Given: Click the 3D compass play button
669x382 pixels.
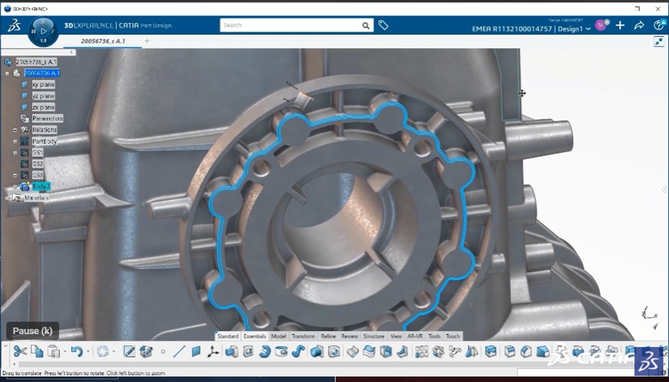Looking at the screenshot, I should coord(43,31).
